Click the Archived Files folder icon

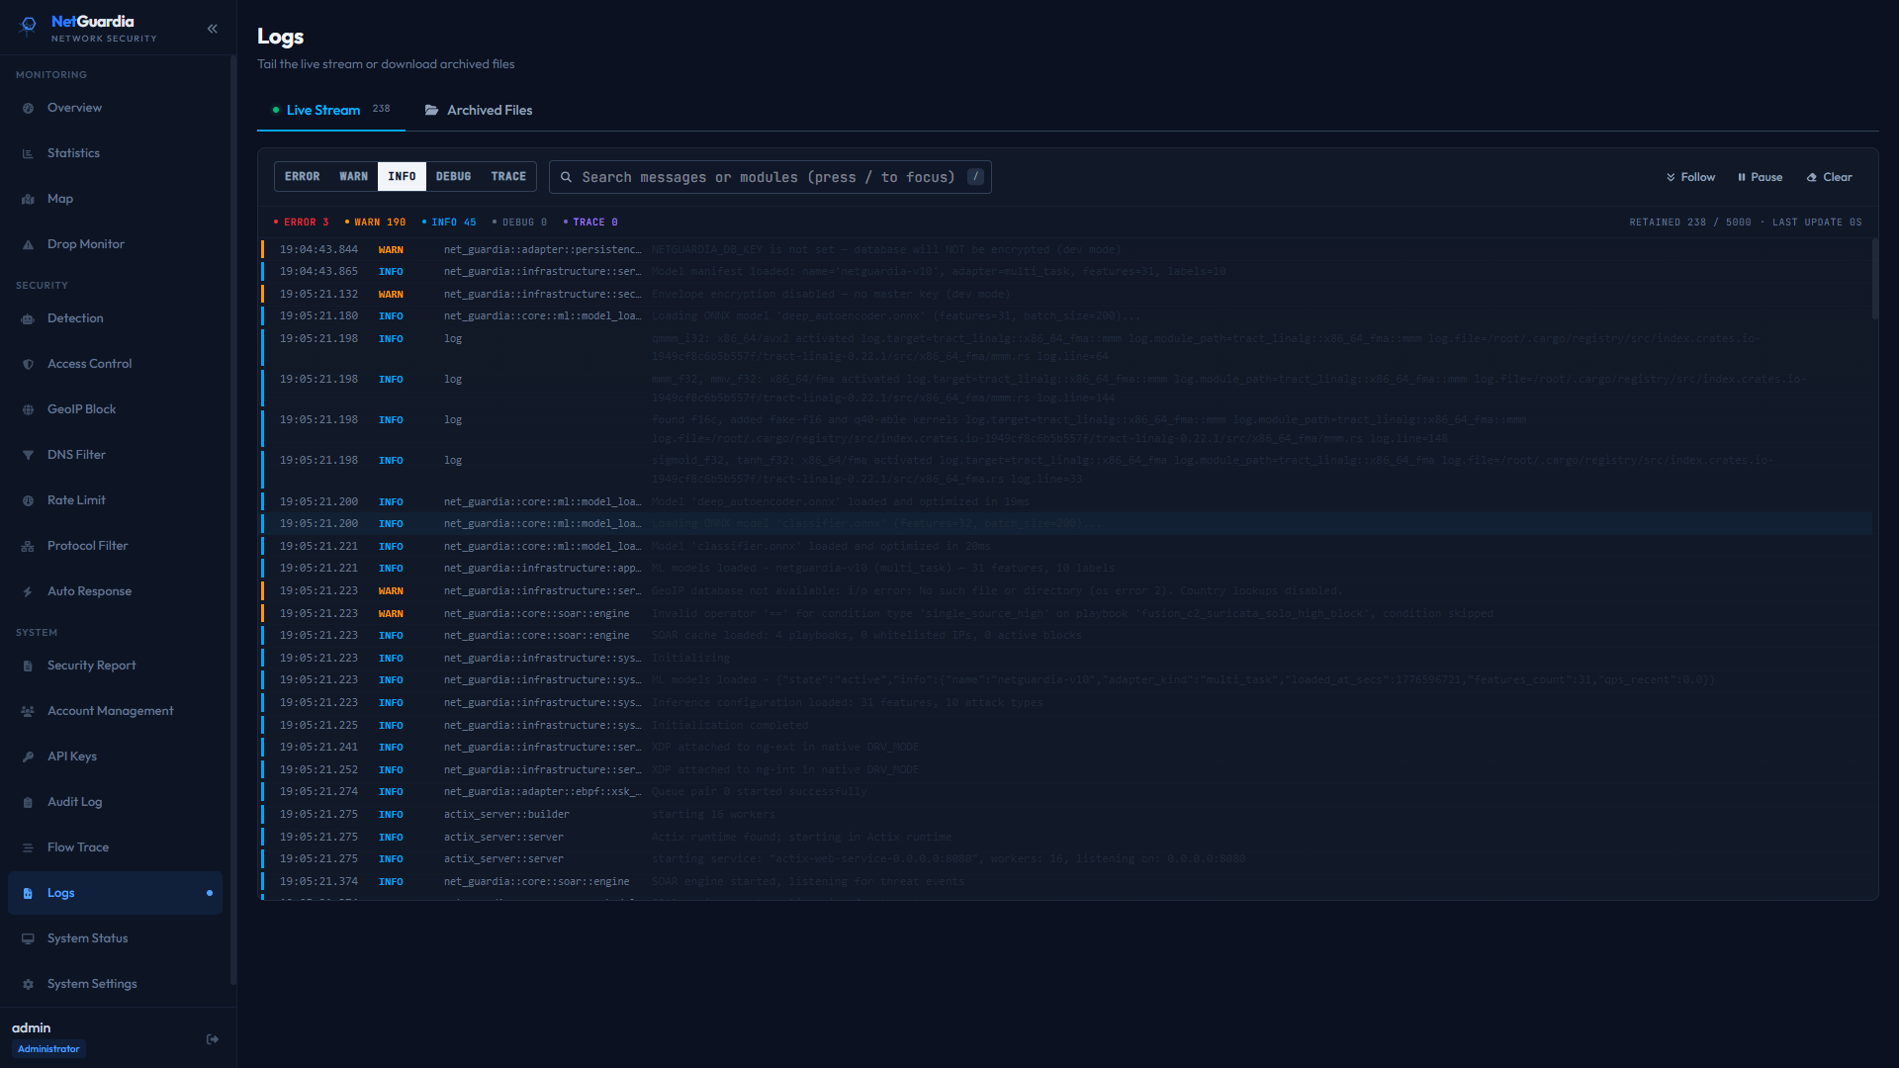(x=431, y=110)
